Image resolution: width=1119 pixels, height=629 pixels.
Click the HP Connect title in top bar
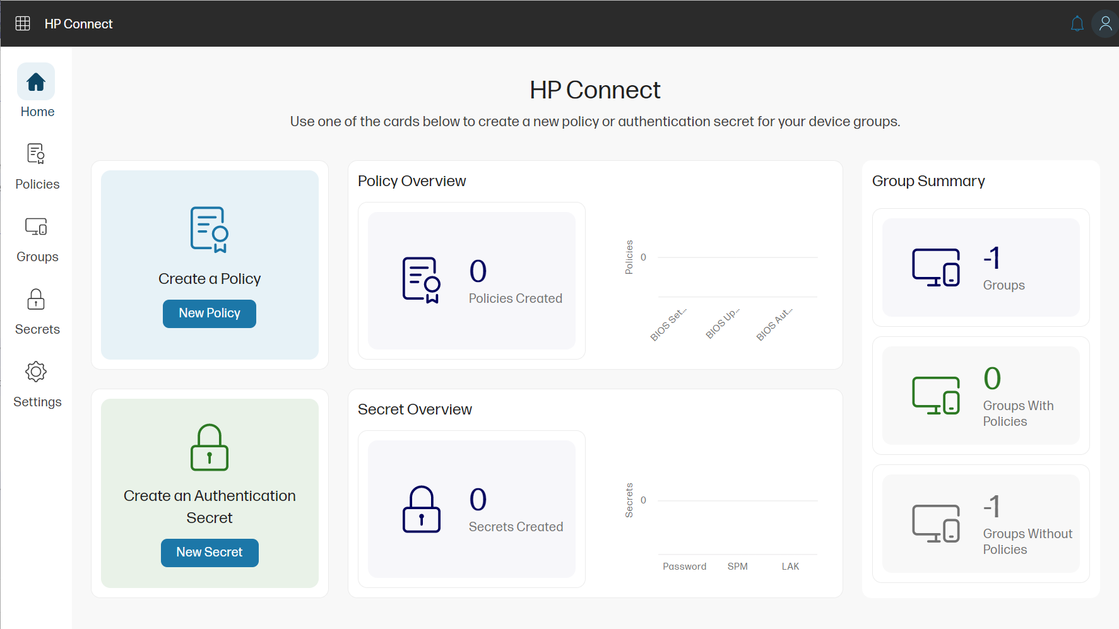coord(78,23)
